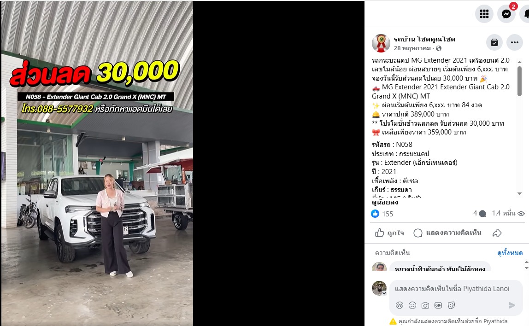Open the post's three-dot options menu
Image resolution: width=529 pixels, height=326 pixels.
[x=515, y=42]
